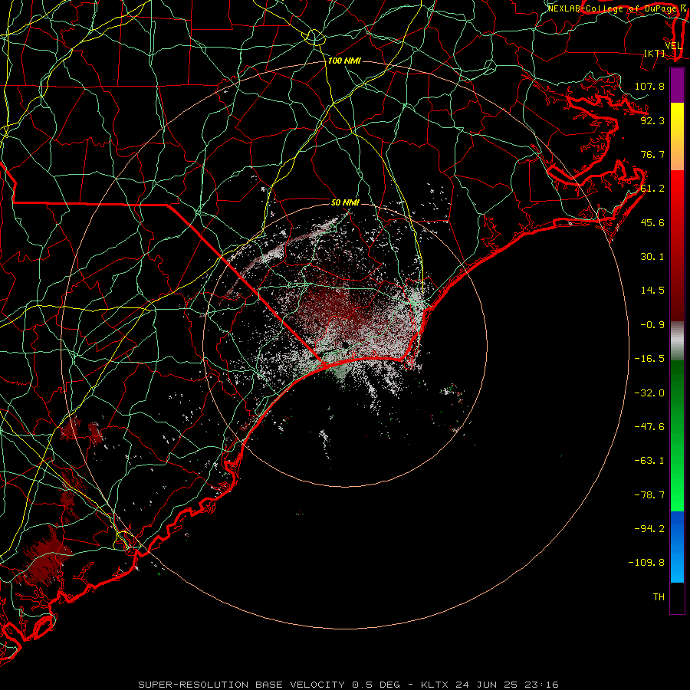Click the 107.8 velocity scale value

tap(649, 86)
